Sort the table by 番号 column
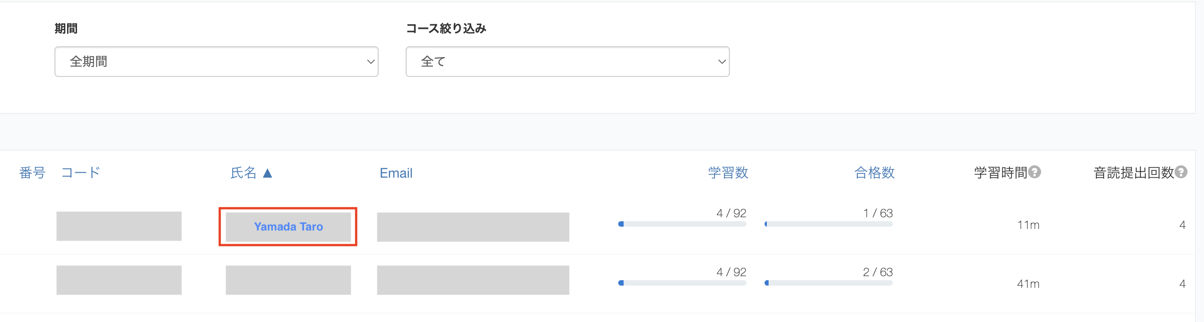The image size is (1204, 322). [32, 173]
